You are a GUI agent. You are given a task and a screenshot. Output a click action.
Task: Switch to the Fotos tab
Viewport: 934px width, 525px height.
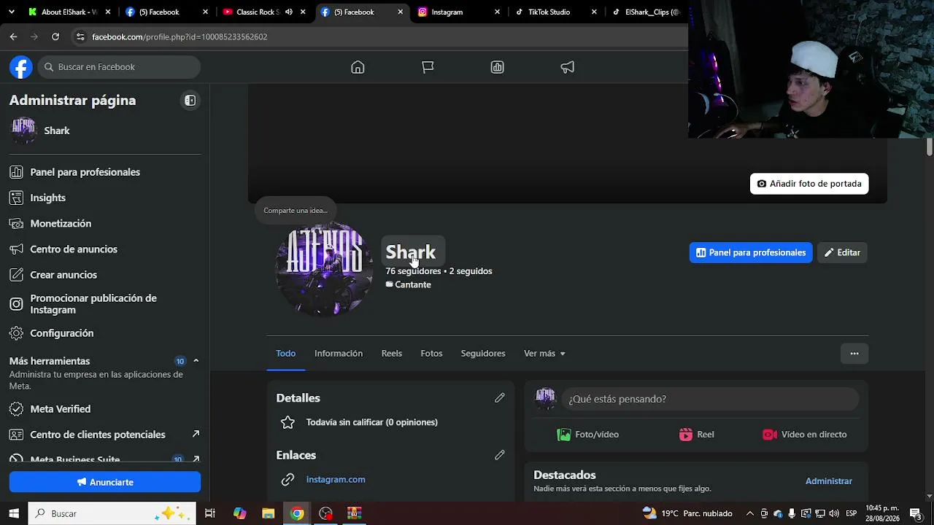pyautogui.click(x=431, y=354)
